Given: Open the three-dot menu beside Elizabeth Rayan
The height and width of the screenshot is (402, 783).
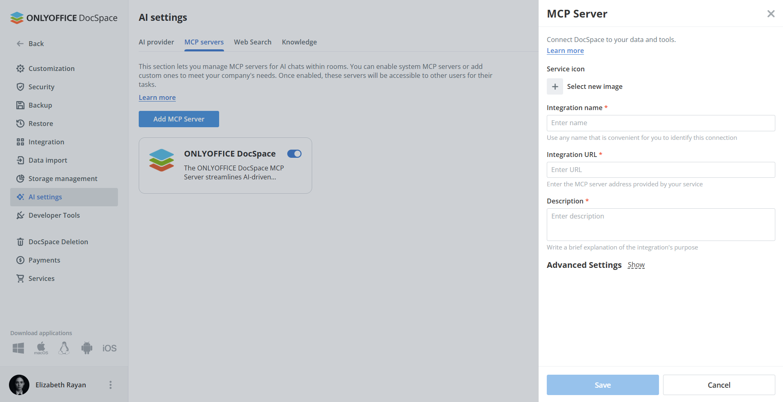Looking at the screenshot, I should point(110,385).
